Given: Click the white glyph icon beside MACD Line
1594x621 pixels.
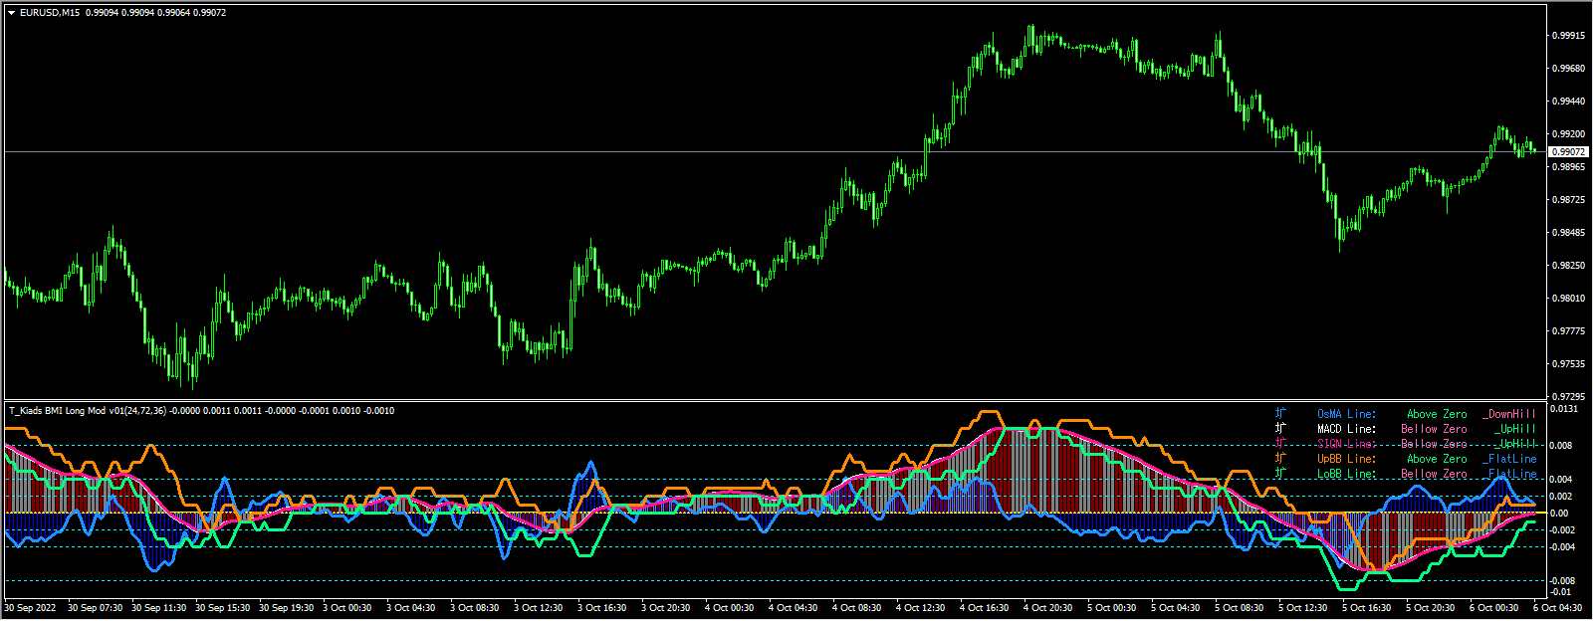Looking at the screenshot, I should 1280,428.
